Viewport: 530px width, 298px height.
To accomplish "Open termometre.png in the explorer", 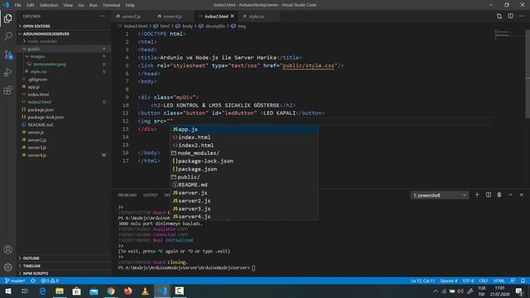I will click(x=50, y=65).
